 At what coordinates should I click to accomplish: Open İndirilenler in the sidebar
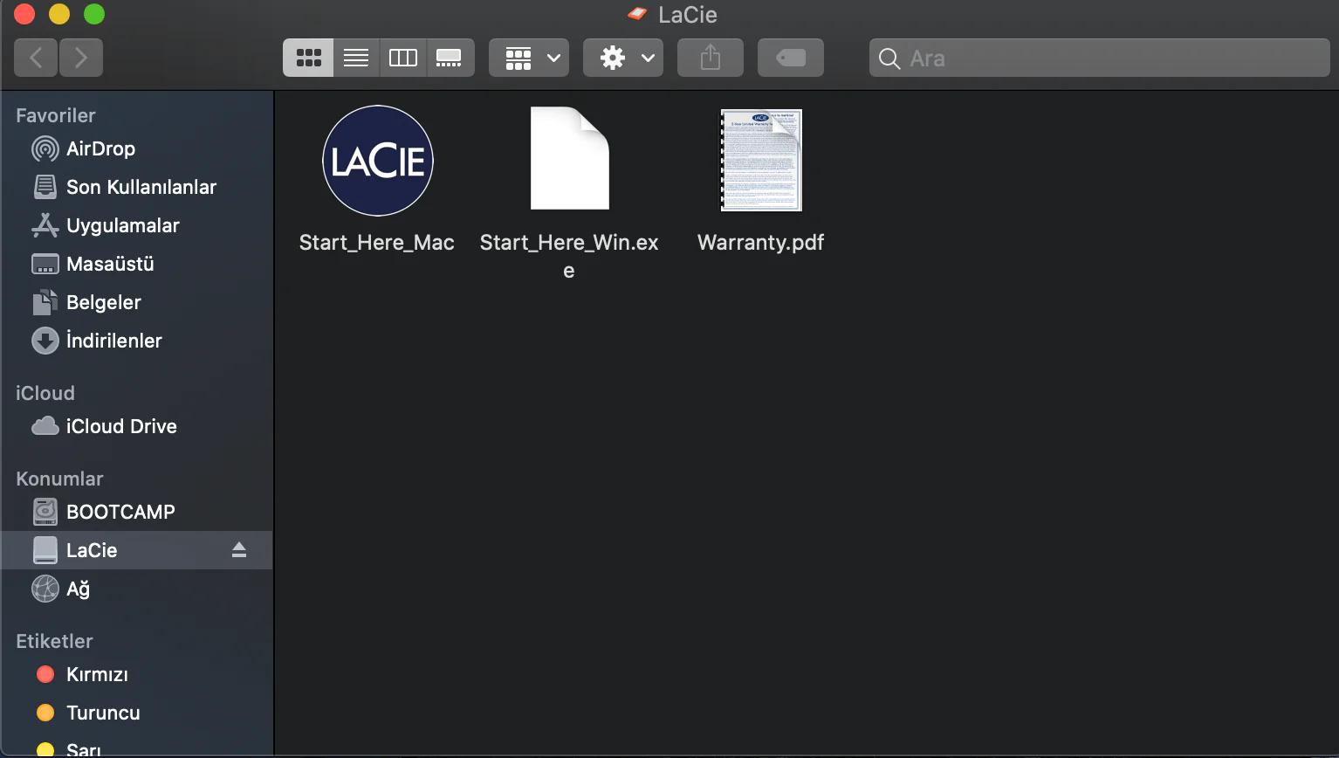137,341
